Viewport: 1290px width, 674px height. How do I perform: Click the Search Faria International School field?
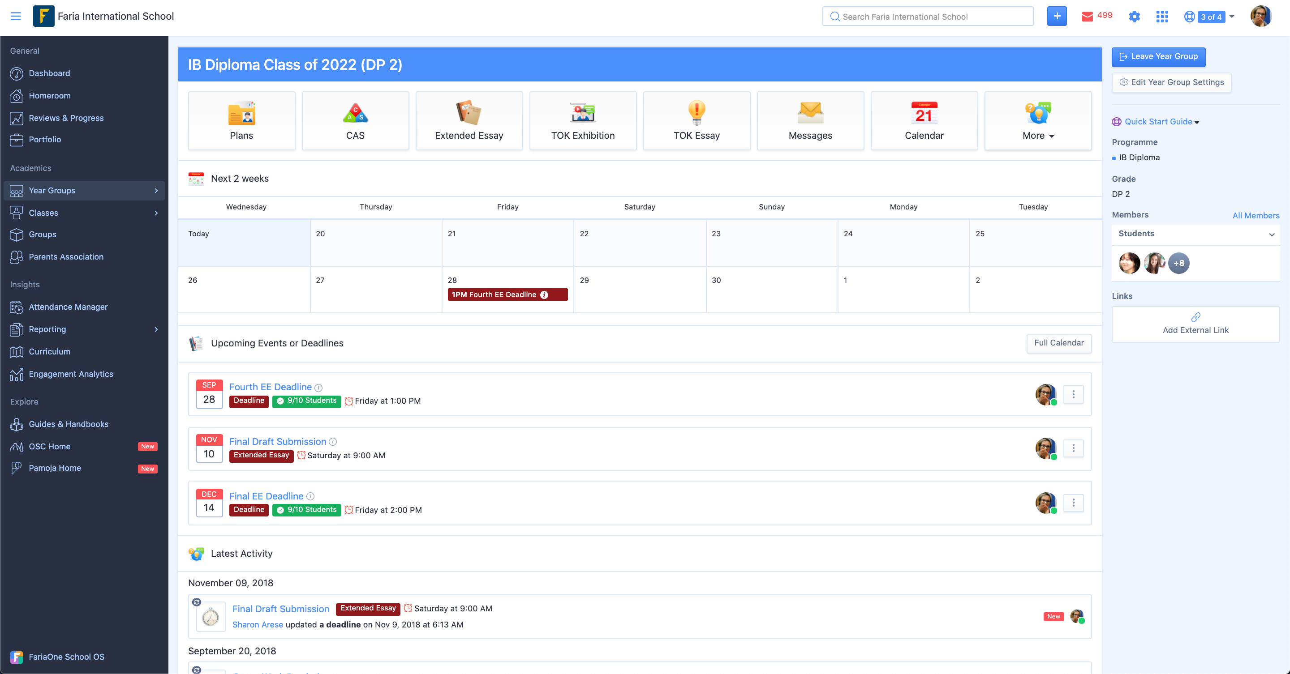[x=928, y=17]
